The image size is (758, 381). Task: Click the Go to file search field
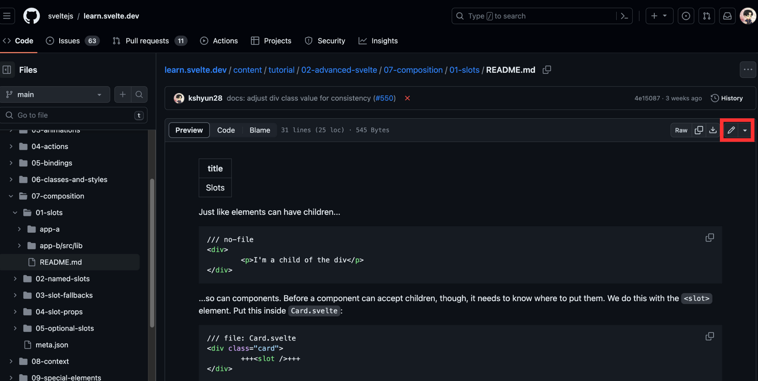point(70,115)
